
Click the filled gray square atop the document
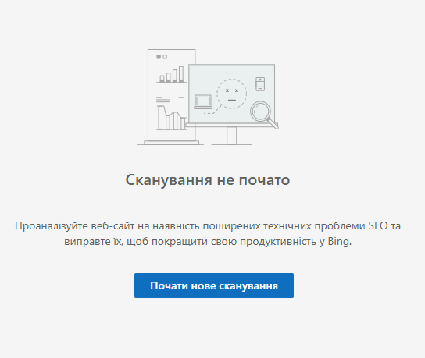[159, 57]
